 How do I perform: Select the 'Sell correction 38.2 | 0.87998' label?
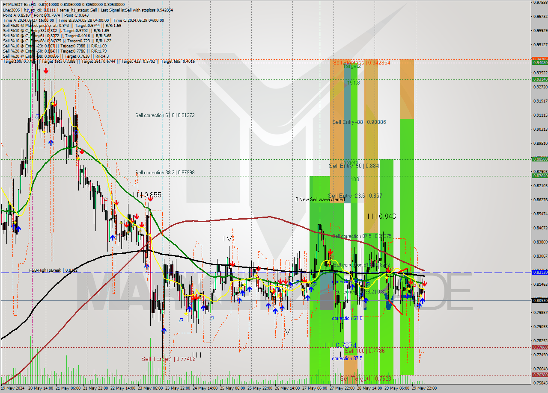[x=165, y=173]
